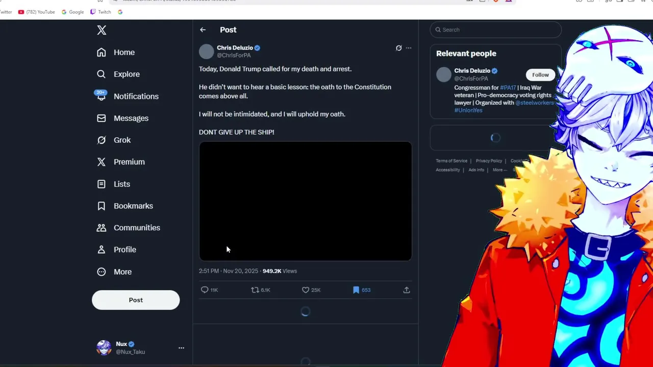Click the DONT GIVE UP THE SHIP text
653x367 pixels.
[x=236, y=132]
